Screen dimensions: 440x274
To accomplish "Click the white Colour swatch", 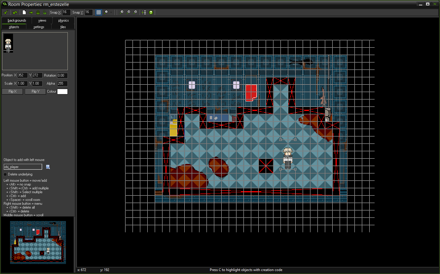I will coord(62,91).
